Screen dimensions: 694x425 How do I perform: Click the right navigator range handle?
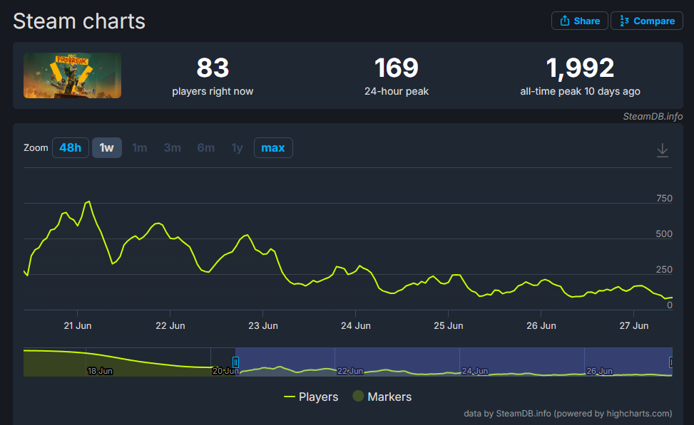click(x=671, y=362)
